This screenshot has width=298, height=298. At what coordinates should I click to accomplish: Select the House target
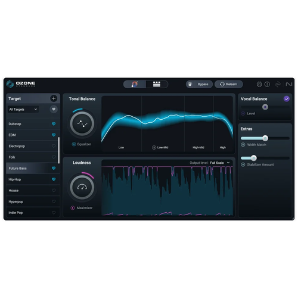point(33,191)
